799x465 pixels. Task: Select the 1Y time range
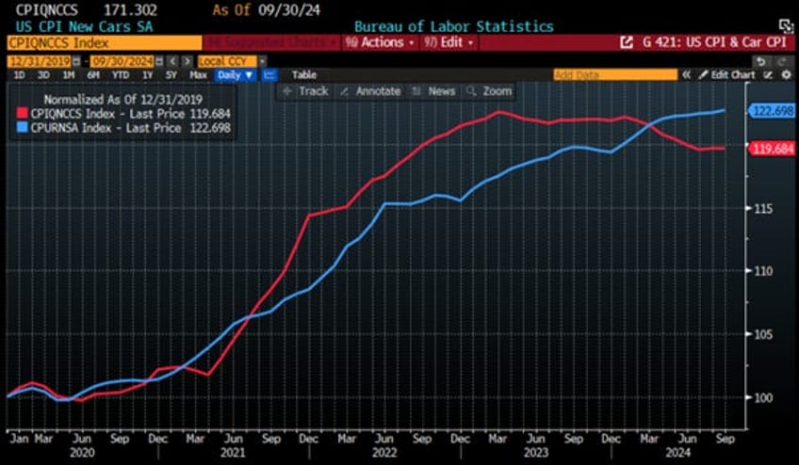[x=147, y=75]
